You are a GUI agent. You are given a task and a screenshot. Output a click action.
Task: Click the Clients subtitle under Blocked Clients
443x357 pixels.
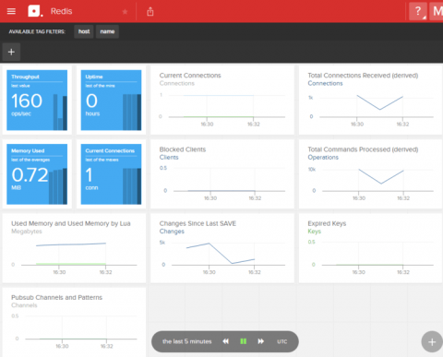[169, 158]
